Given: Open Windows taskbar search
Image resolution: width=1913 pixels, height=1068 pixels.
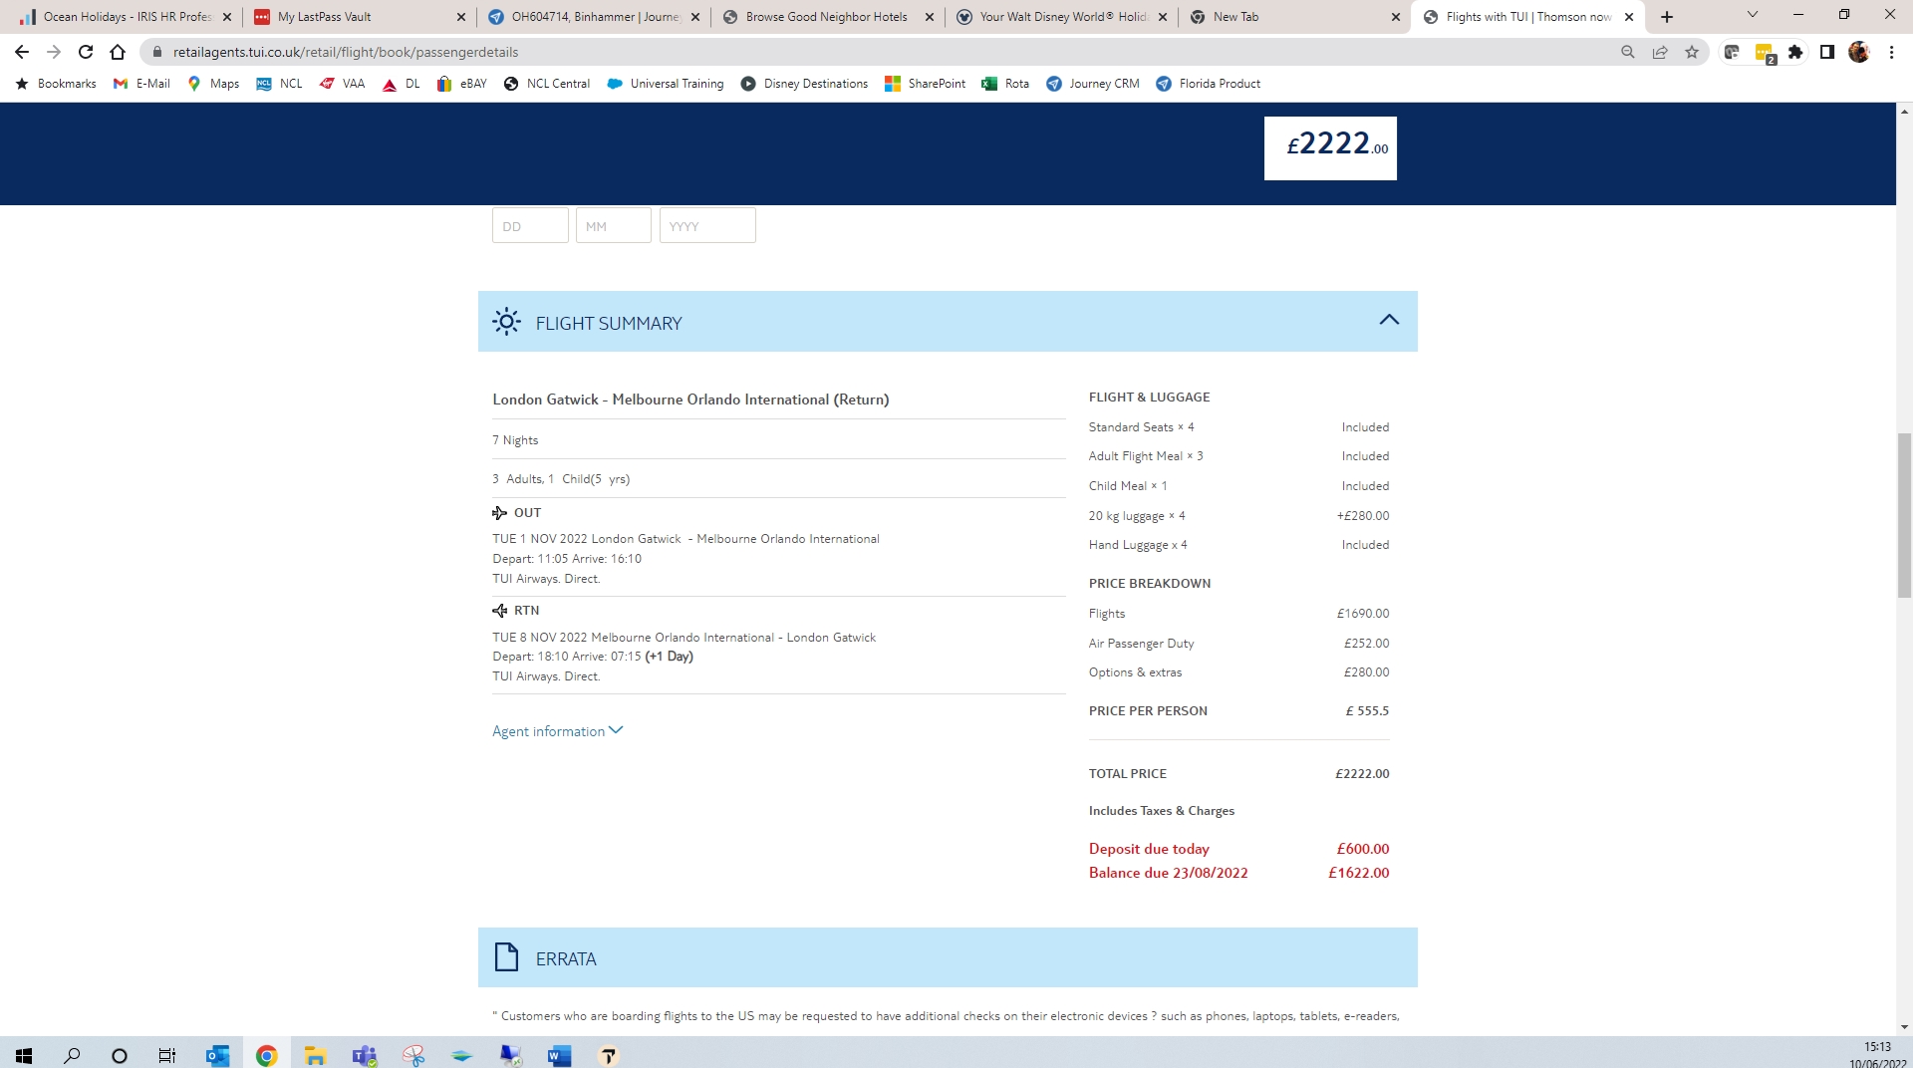Looking at the screenshot, I should [x=72, y=1055].
